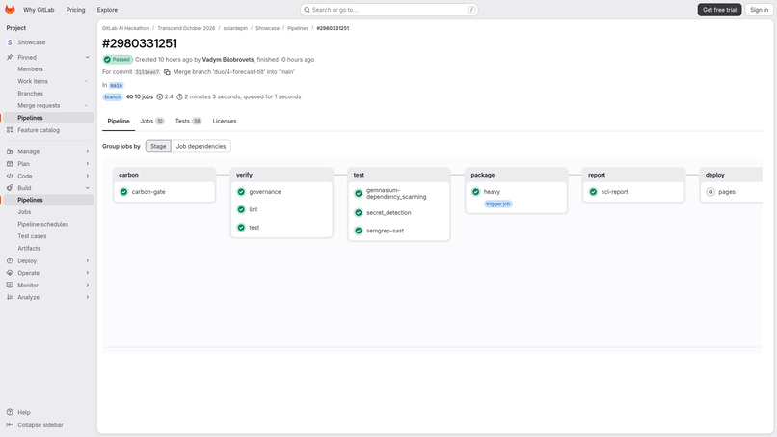Click the heavy job status icon

476,192
